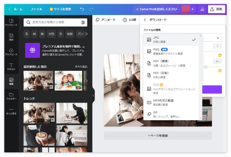231x157 pixels.
Task: Collapse the file type dropdown chevron
Action: coord(218,38)
